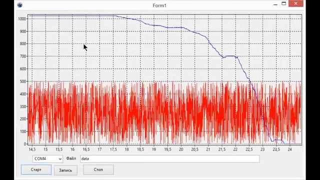Click the 300 y-axis label
This screenshot has width=320, height=180.
(22, 106)
